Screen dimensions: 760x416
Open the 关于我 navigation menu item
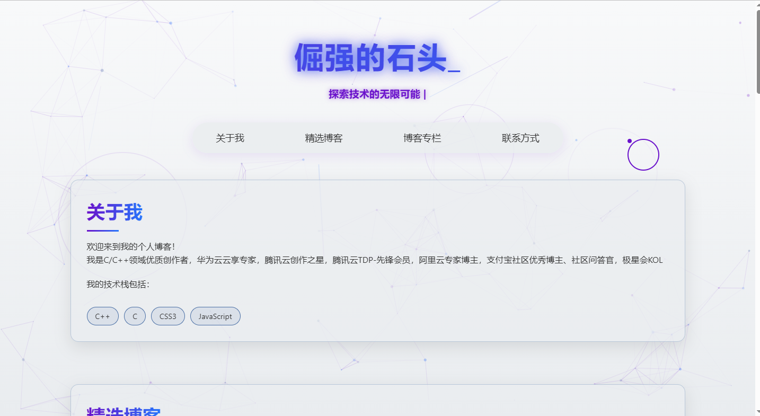[x=230, y=138]
